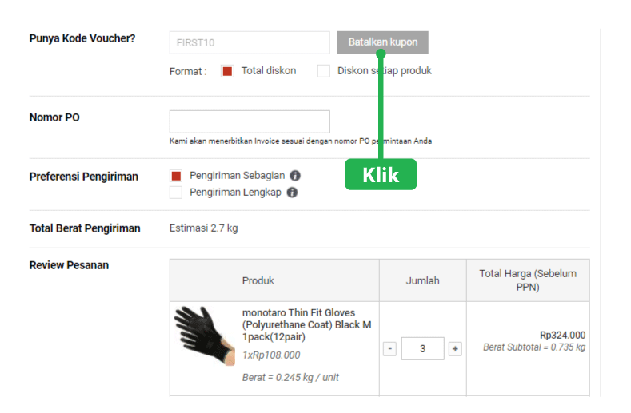
Task: Uncheck the Pengiriman Sebagian checkbox
Action: coord(176,176)
